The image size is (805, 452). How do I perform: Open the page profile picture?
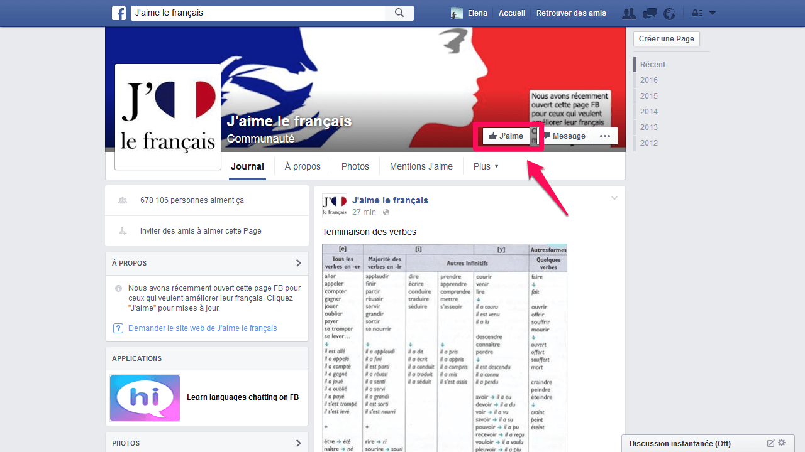[x=168, y=117]
